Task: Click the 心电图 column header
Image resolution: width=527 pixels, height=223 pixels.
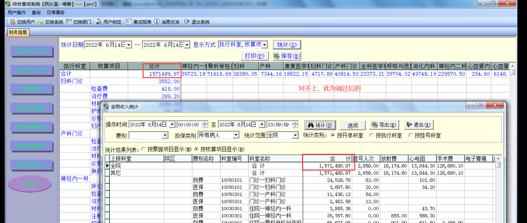Action: [422, 158]
